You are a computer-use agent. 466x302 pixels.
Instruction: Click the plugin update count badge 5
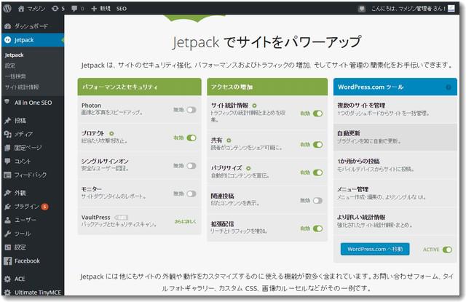click(44, 207)
